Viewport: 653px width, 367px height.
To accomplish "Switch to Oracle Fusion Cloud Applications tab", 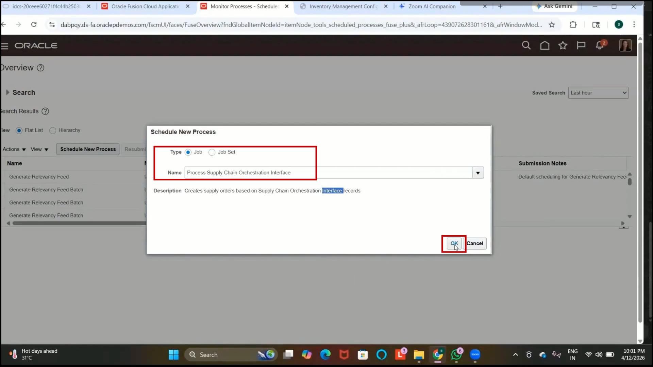I will [x=145, y=6].
